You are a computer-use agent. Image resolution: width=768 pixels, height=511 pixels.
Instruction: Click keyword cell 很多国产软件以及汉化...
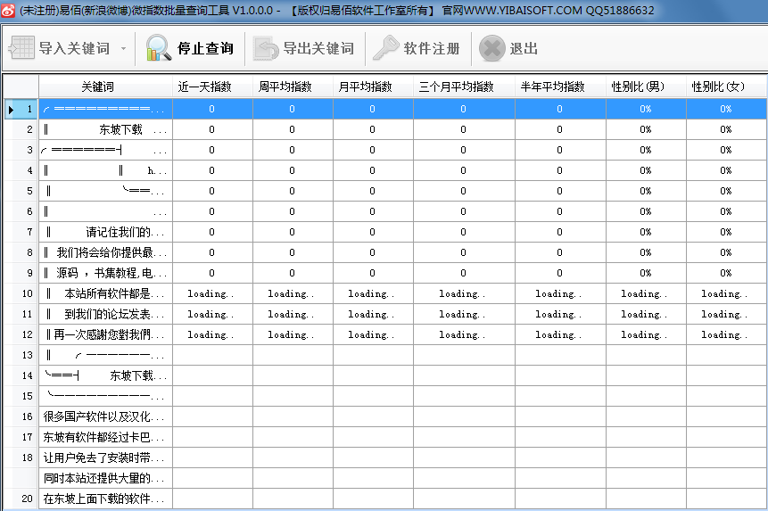tap(106, 416)
